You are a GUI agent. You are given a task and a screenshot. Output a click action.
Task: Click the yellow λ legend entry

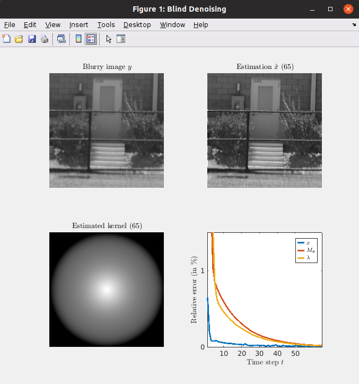click(304, 258)
